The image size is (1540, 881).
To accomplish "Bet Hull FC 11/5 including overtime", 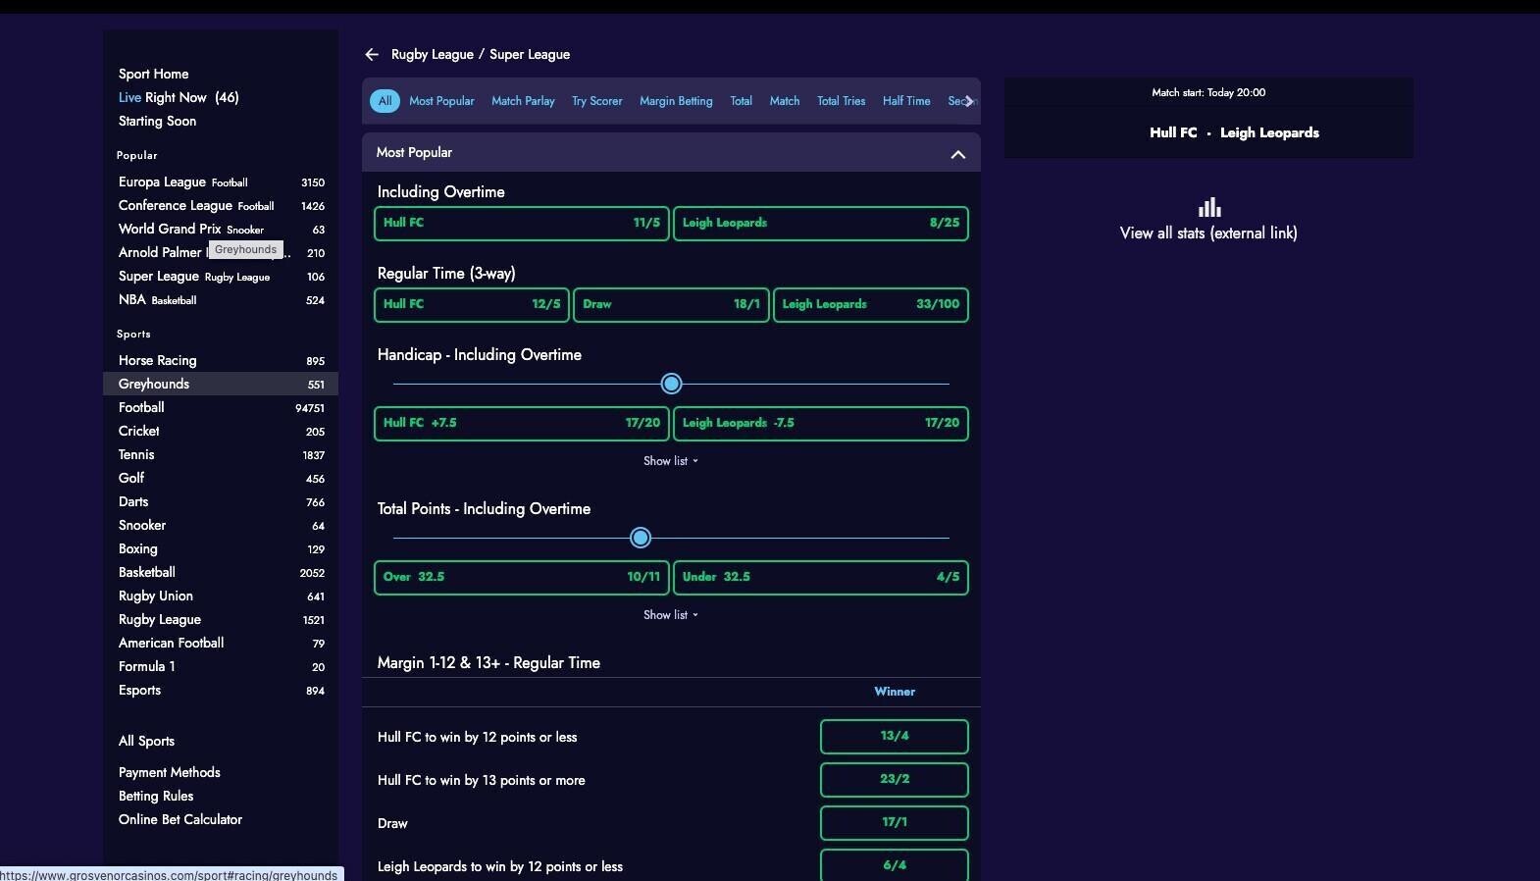I will coord(522,224).
